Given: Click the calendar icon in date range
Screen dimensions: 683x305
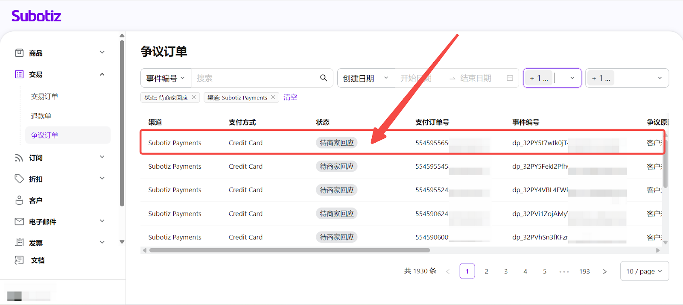Looking at the screenshot, I should 510,78.
